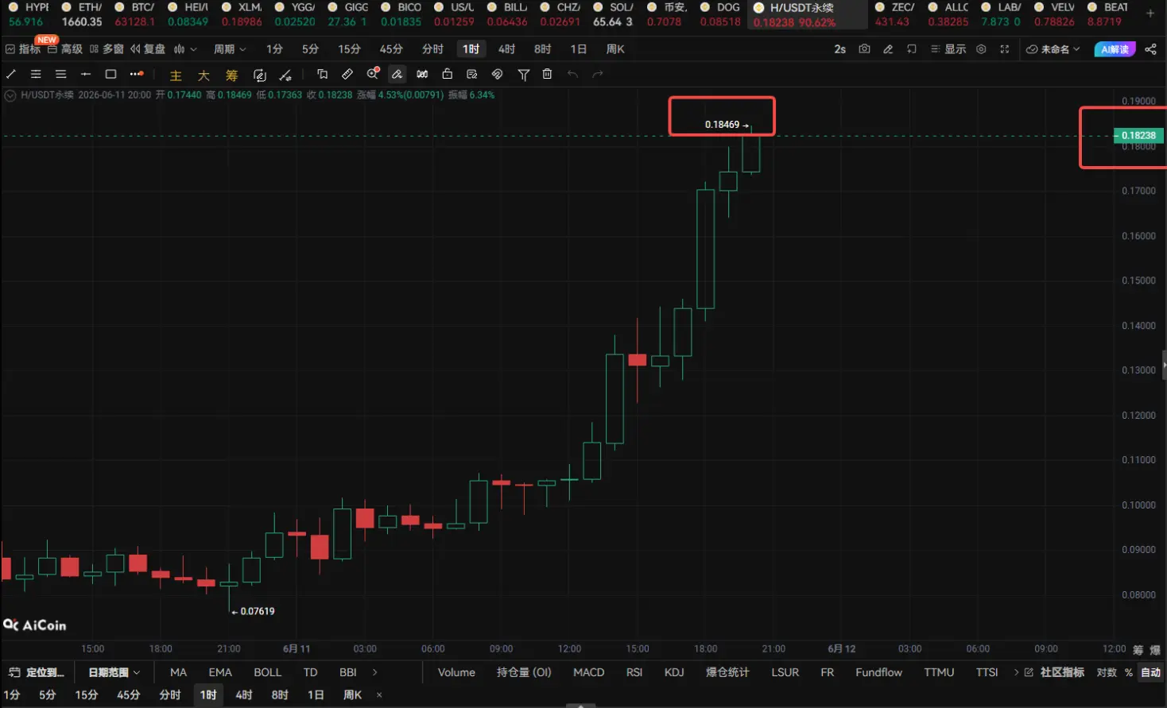
Task: Open the trash icon to delete drawings
Action: pos(547,74)
